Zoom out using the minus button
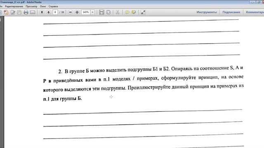 (x=71, y=12)
